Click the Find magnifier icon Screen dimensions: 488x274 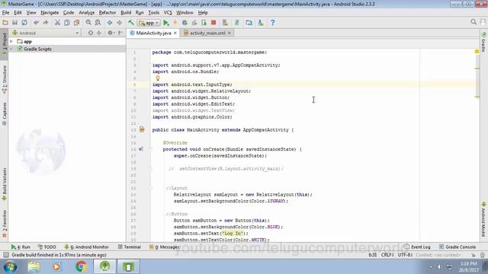(88, 23)
